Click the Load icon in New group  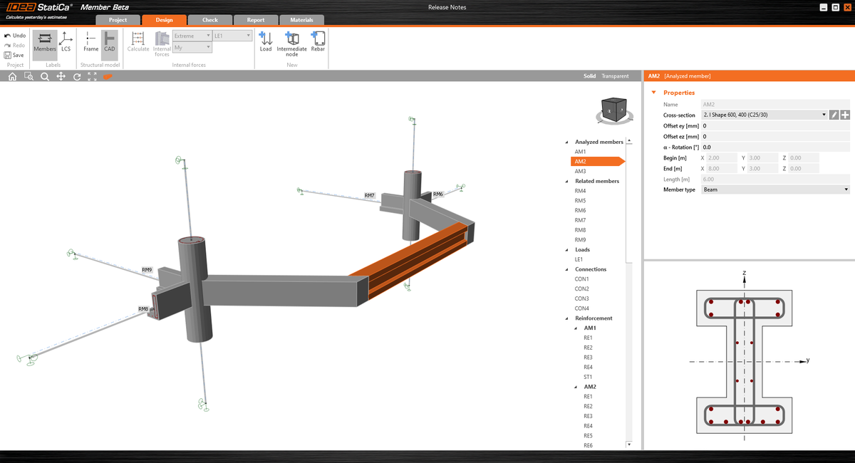[x=266, y=43]
